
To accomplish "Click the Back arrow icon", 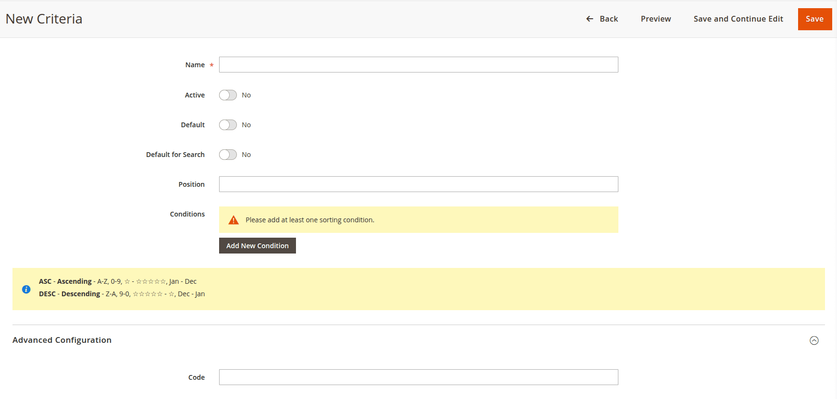I will tap(590, 19).
